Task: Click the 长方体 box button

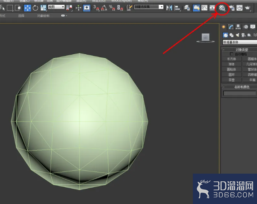Action: click(232, 59)
